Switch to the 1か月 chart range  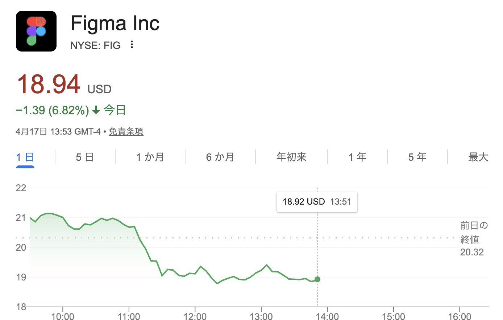click(x=150, y=157)
